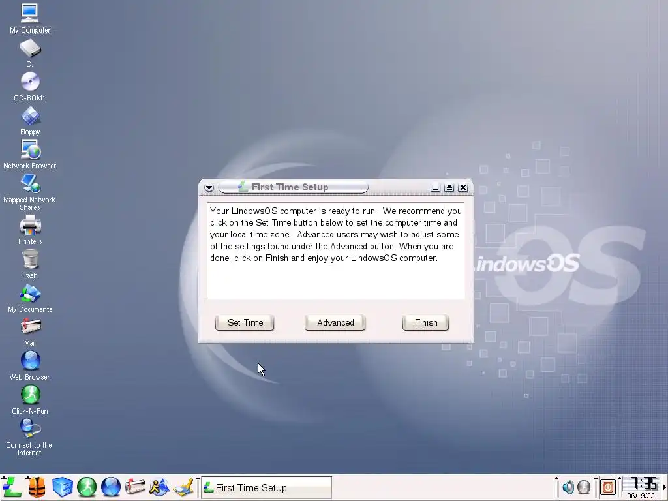
Task: Click the red power logout button in taskbar
Action: [608, 487]
